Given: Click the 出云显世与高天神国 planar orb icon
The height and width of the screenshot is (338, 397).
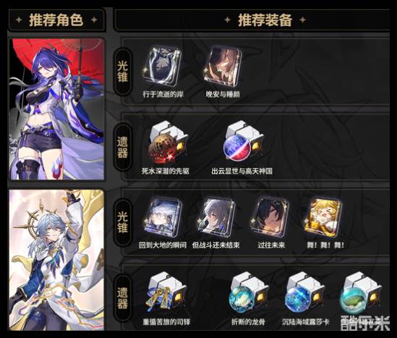Looking at the screenshot, I should (x=243, y=143).
